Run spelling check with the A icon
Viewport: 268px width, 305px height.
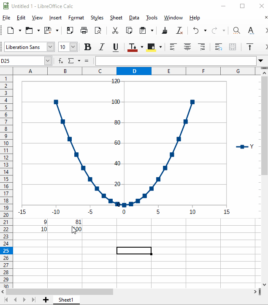coord(251,30)
